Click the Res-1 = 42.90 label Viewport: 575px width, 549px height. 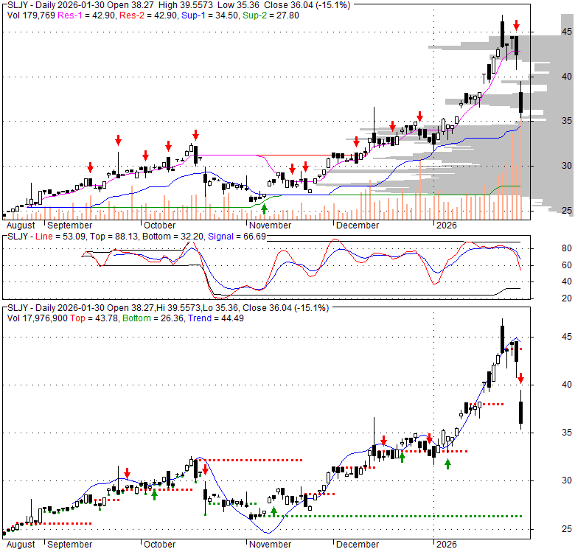click(87, 15)
